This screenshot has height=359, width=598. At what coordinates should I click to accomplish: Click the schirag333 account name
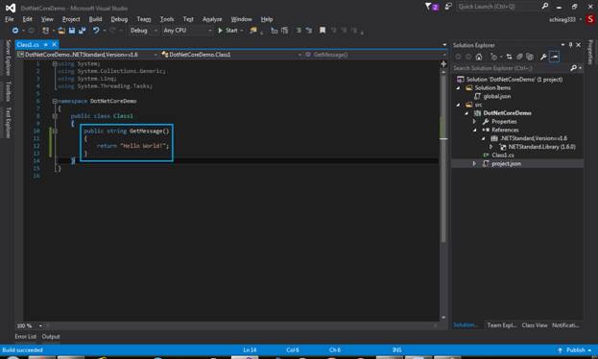562,19
